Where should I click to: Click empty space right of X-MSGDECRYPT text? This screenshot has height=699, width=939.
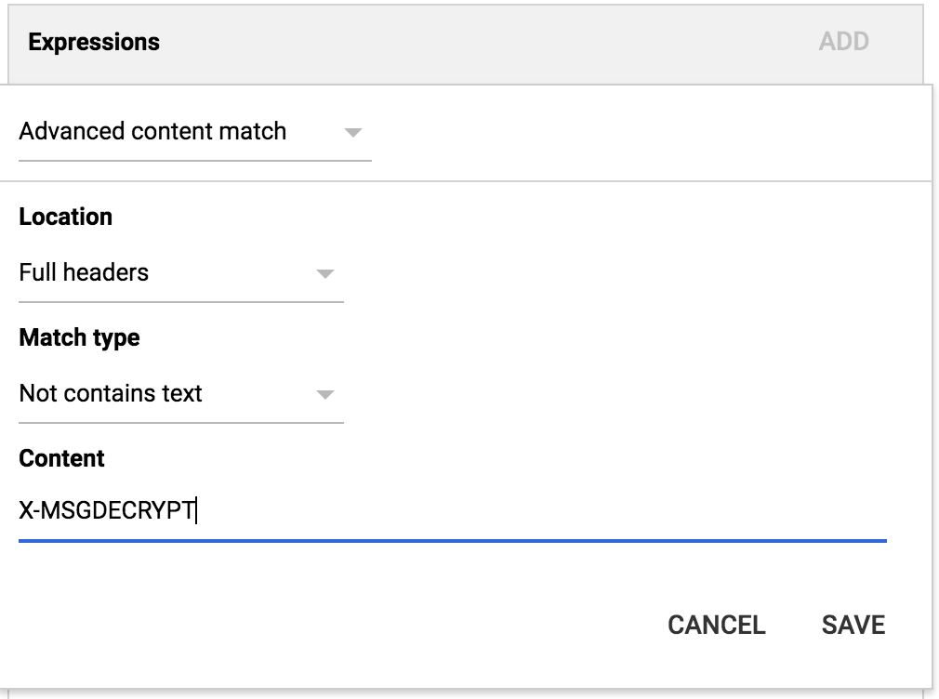point(539,510)
